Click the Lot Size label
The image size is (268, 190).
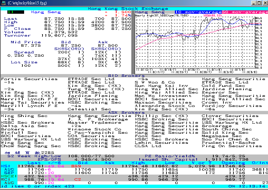coord(24,62)
